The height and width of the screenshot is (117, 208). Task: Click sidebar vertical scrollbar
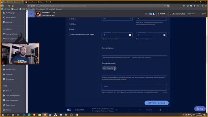pyautogui.click(x=27, y=61)
